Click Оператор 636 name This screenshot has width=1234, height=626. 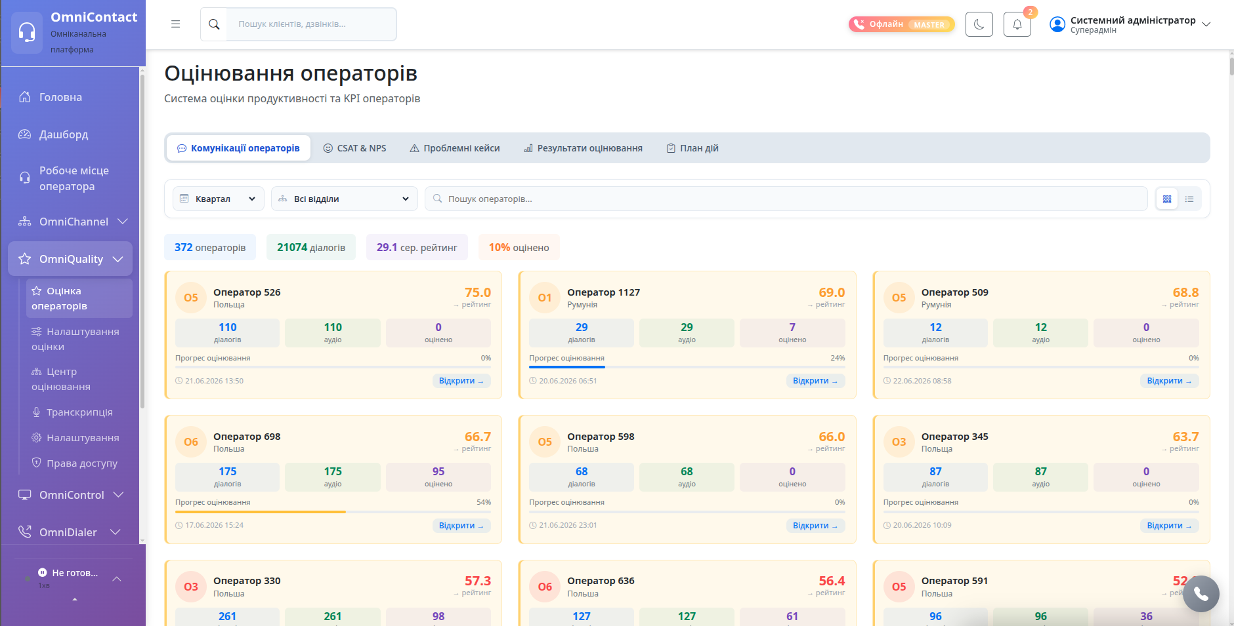601,581
